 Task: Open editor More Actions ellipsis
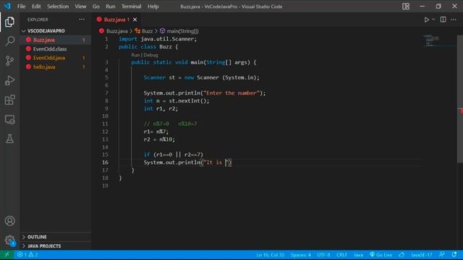point(454,19)
